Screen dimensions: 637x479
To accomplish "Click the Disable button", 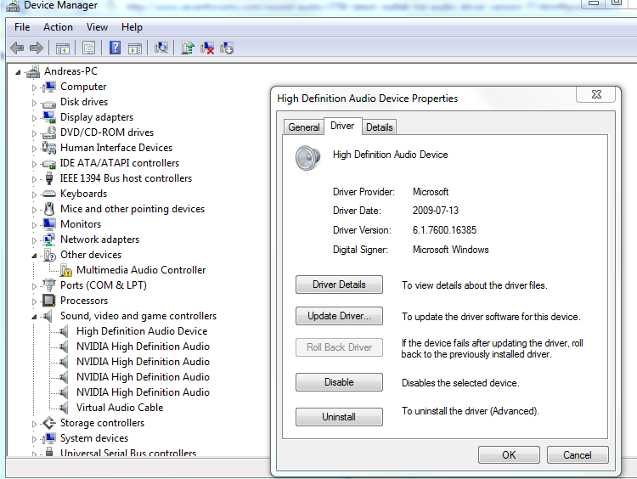I will click(x=339, y=382).
